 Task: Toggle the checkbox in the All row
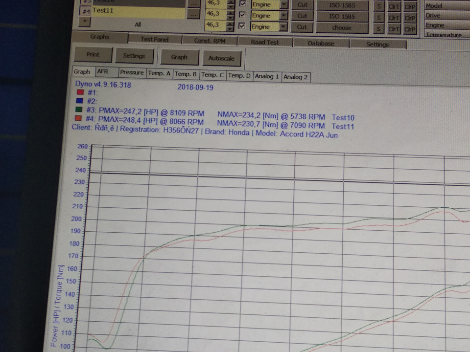[x=241, y=26]
